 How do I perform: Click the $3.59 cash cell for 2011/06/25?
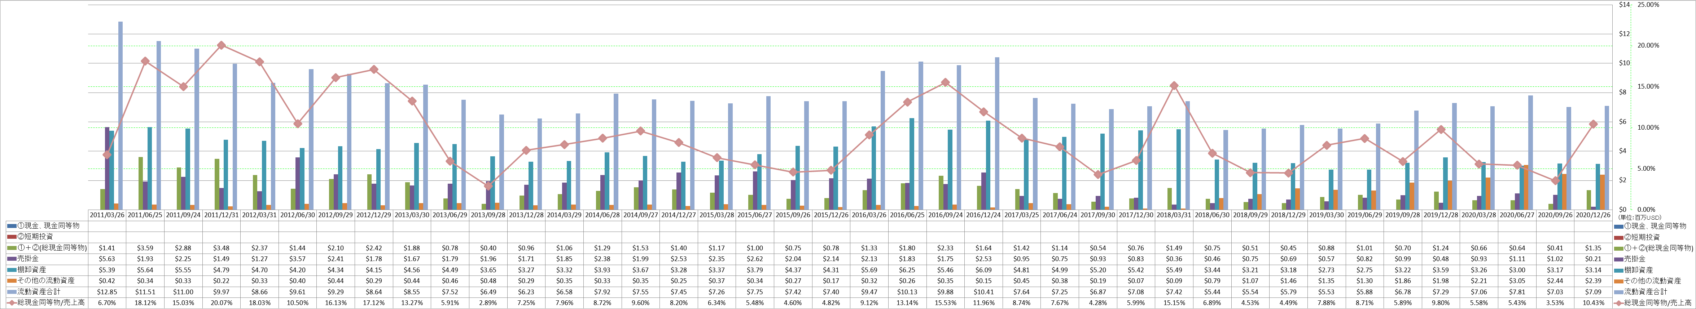pyautogui.click(x=145, y=247)
